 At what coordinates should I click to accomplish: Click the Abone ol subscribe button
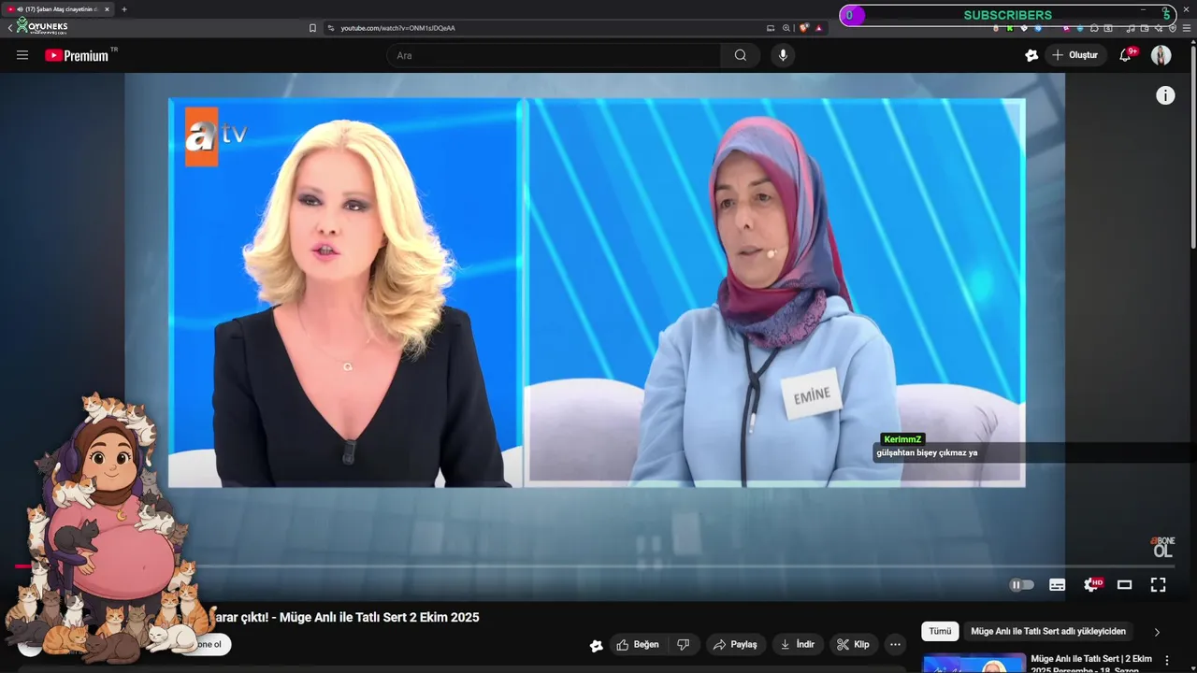click(208, 644)
